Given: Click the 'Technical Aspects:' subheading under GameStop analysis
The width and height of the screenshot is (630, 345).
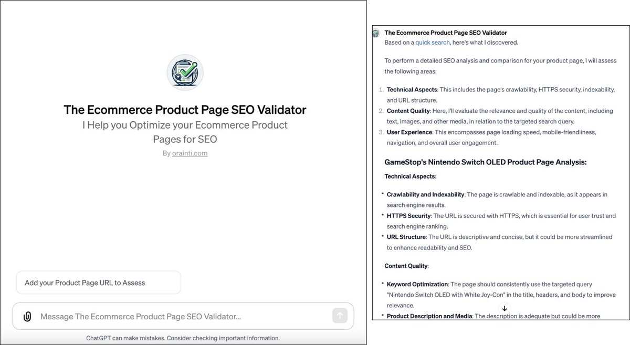Looking at the screenshot, I should click(x=411, y=176).
